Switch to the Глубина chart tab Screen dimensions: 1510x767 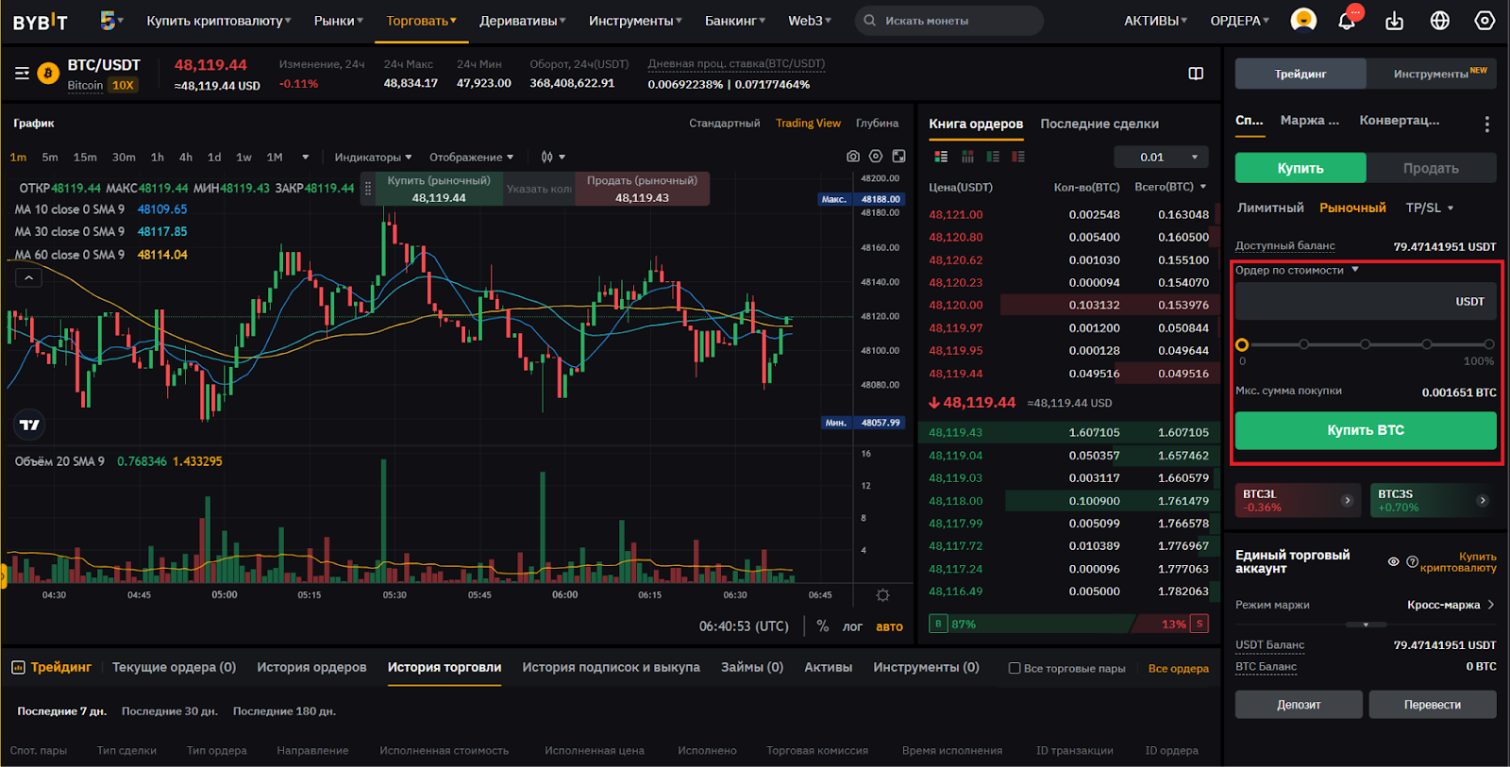pyautogui.click(x=877, y=123)
